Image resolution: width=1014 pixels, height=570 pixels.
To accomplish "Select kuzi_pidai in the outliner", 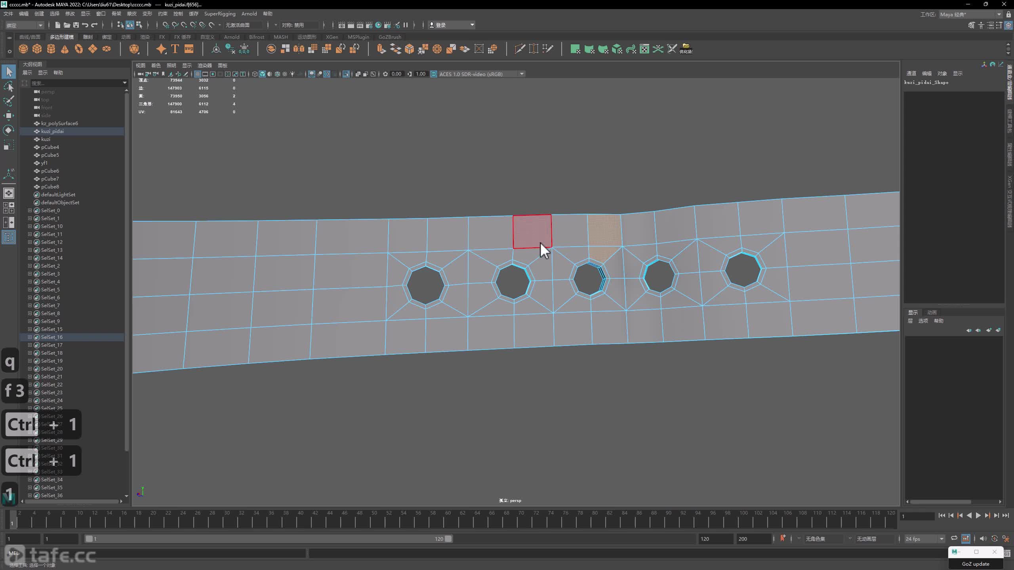I will click(x=72, y=131).
